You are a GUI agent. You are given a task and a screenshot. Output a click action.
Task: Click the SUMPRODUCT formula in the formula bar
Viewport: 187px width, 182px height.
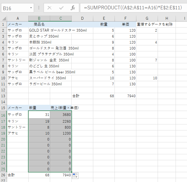(132, 8)
